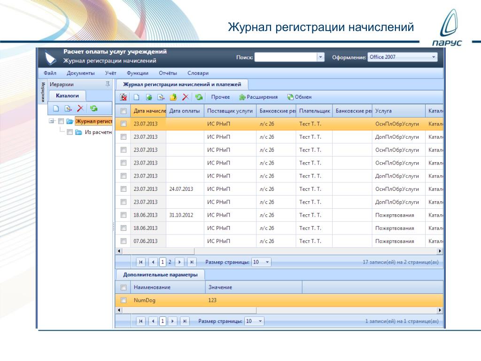Image resolution: width=481 pixels, height=361 pixels.
Task: Open the Учёт menu
Action: [x=111, y=73]
